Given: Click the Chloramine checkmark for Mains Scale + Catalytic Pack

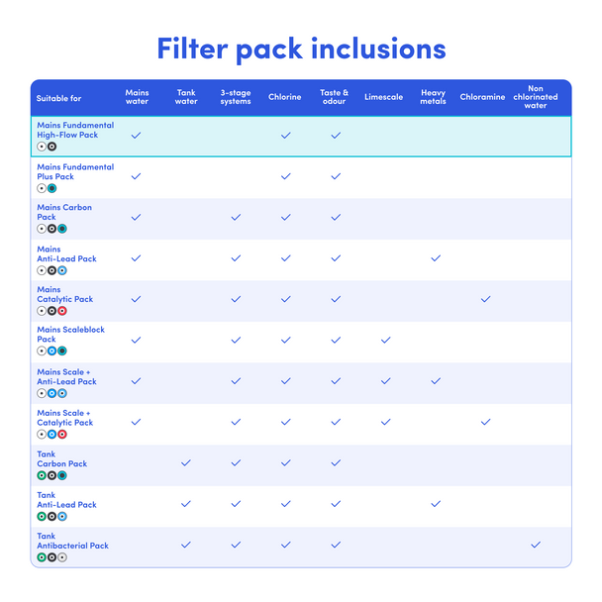Looking at the screenshot, I should [x=486, y=422].
